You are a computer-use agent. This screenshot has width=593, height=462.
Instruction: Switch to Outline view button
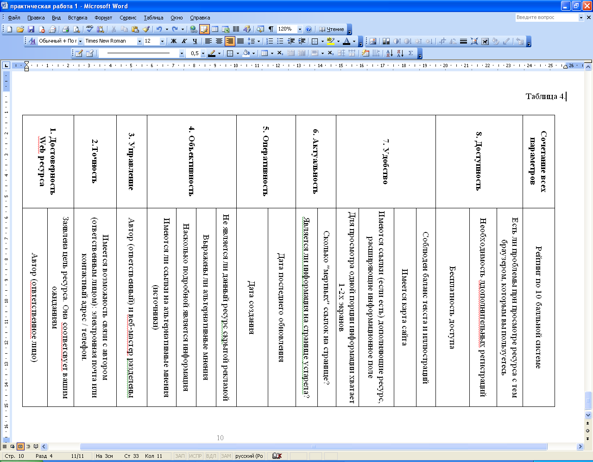point(28,447)
